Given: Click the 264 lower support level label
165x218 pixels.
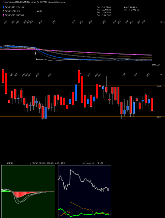Looking at the screenshot, I should point(159,117).
